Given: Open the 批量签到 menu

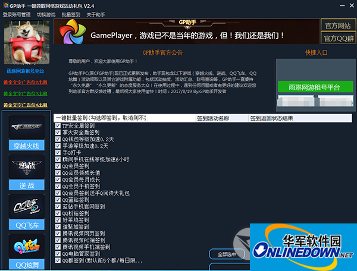Looking at the screenshot, I should tap(71, 15).
